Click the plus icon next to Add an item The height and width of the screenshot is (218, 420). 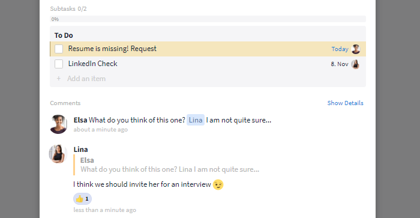58,79
